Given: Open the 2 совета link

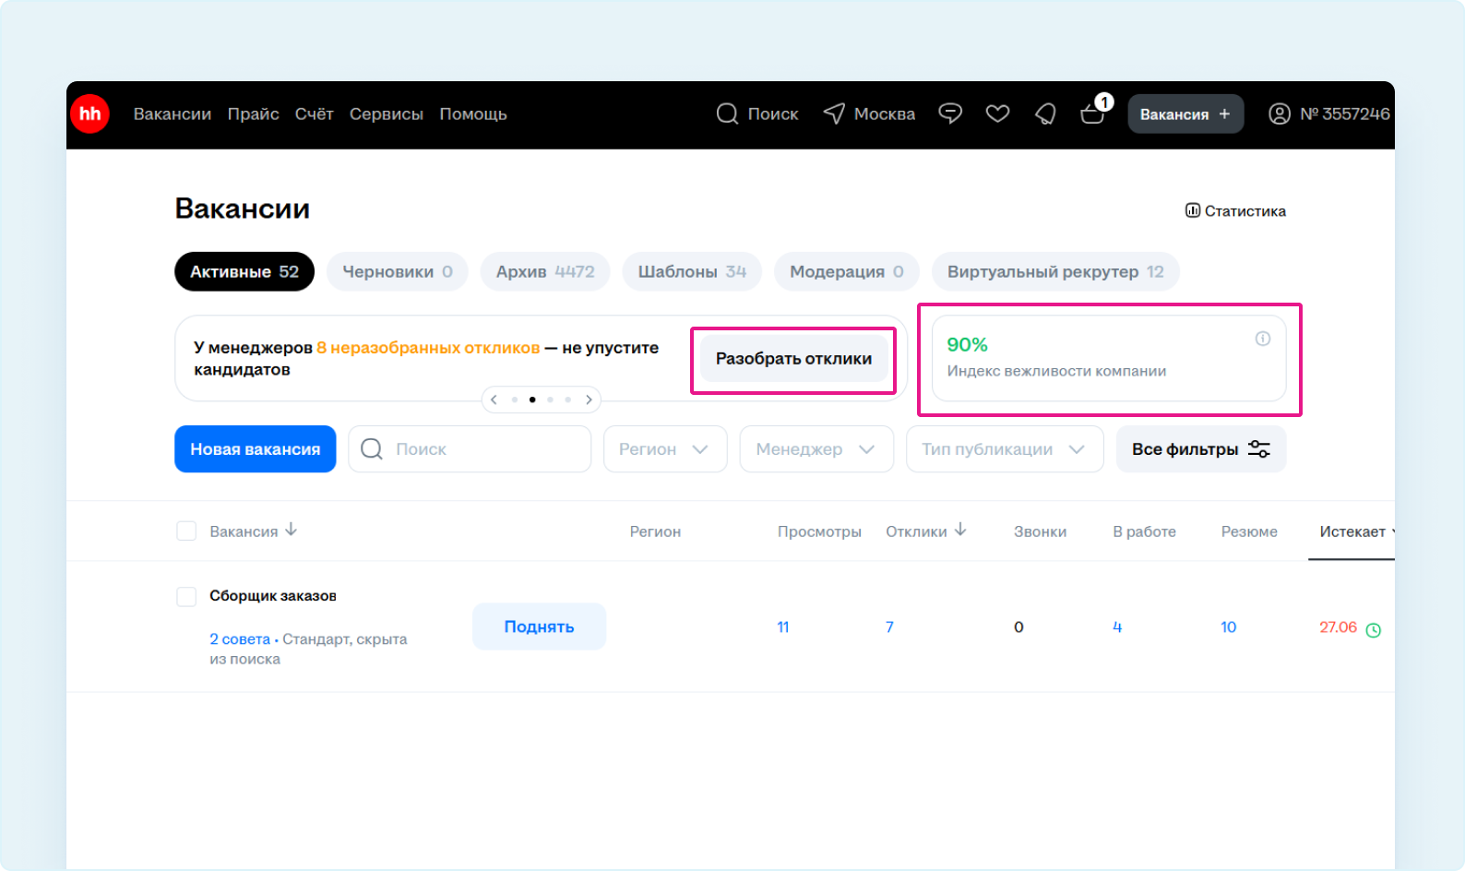Looking at the screenshot, I should [x=240, y=638].
